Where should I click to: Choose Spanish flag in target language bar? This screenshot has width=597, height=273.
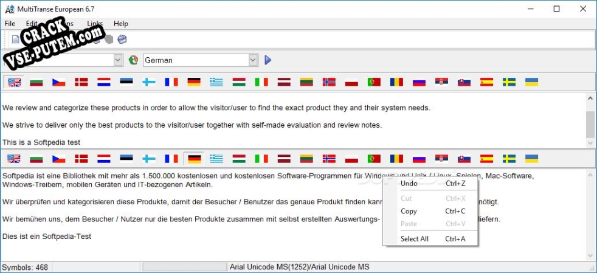point(486,159)
